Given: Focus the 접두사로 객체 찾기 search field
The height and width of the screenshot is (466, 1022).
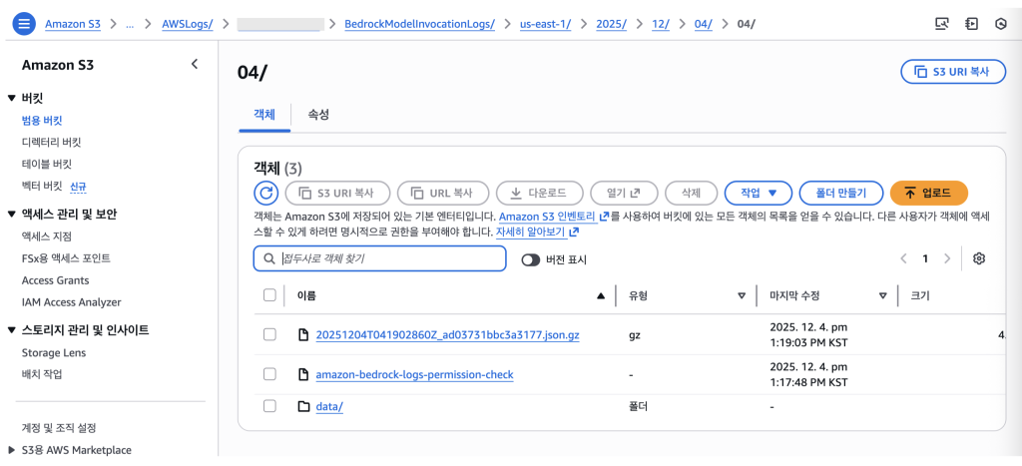Looking at the screenshot, I should [380, 258].
